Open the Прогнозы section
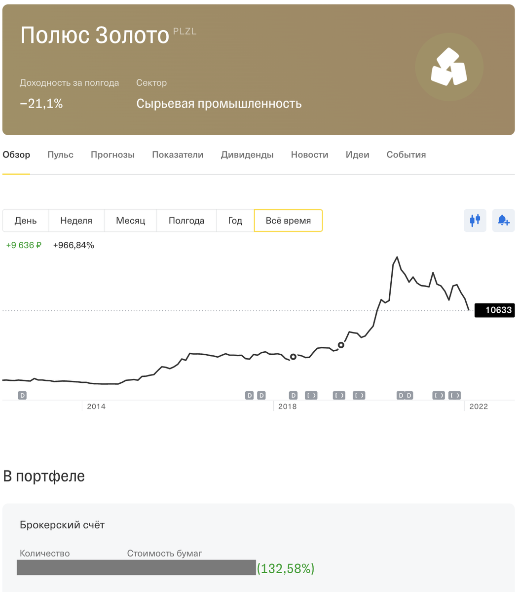 tap(112, 154)
